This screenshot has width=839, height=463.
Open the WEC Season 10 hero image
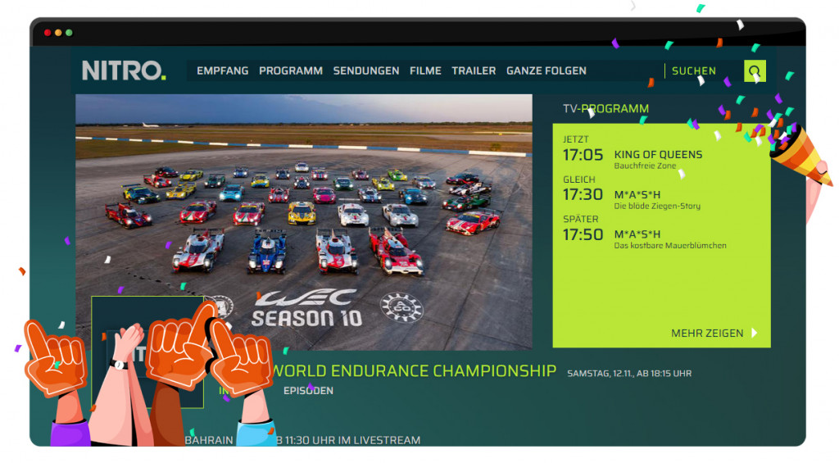tap(304, 222)
